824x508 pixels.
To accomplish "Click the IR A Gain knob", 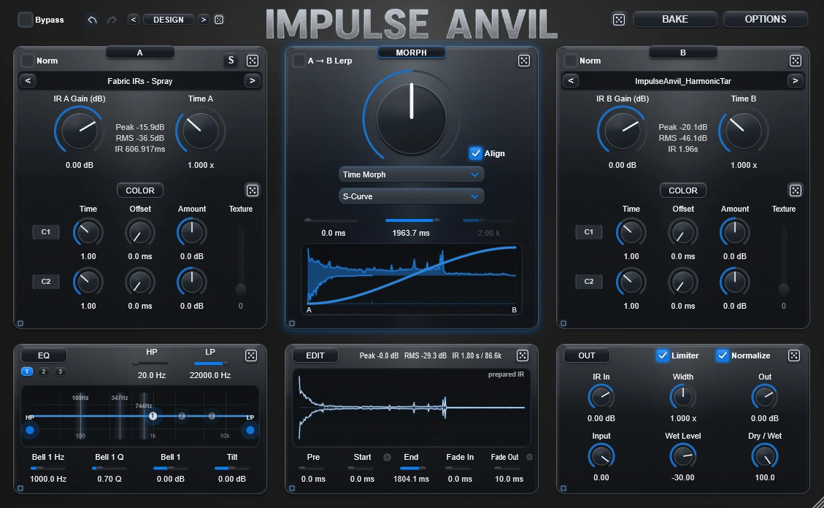I will click(x=80, y=131).
